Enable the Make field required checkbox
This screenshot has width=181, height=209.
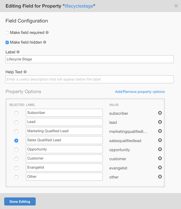point(7,33)
